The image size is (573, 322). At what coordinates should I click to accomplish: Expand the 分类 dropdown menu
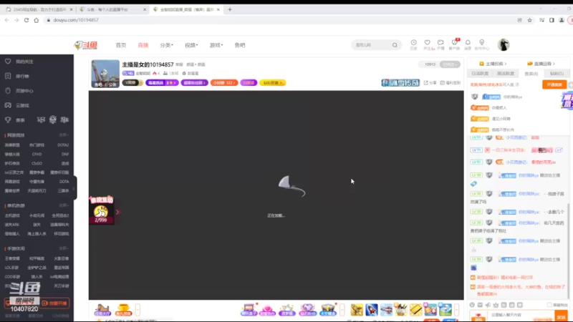click(166, 45)
